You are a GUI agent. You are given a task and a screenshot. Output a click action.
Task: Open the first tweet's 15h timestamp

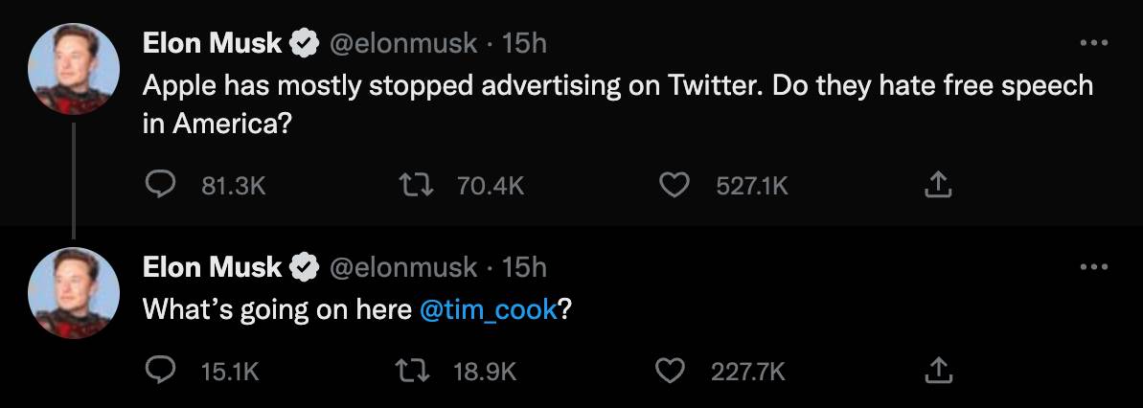[524, 43]
